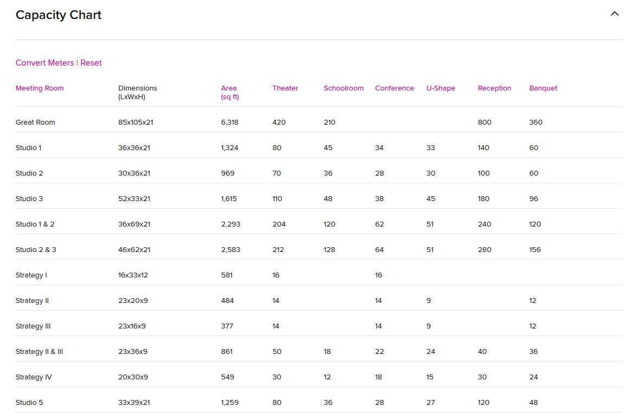Click Studio 3 area value 1,615
634x413 pixels.
click(229, 198)
